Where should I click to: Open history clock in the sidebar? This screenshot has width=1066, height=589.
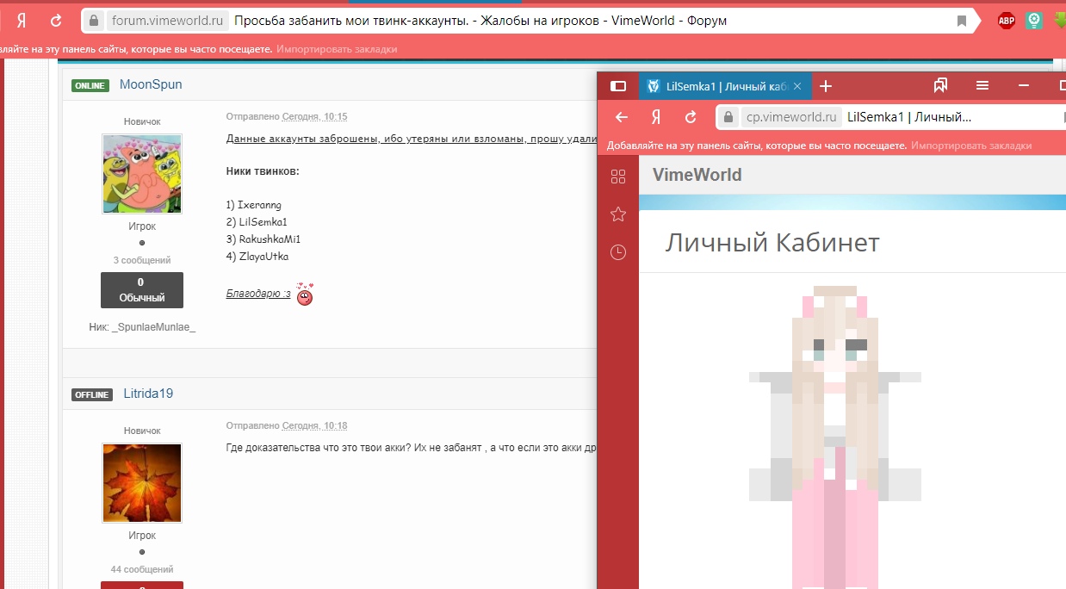pyautogui.click(x=617, y=252)
